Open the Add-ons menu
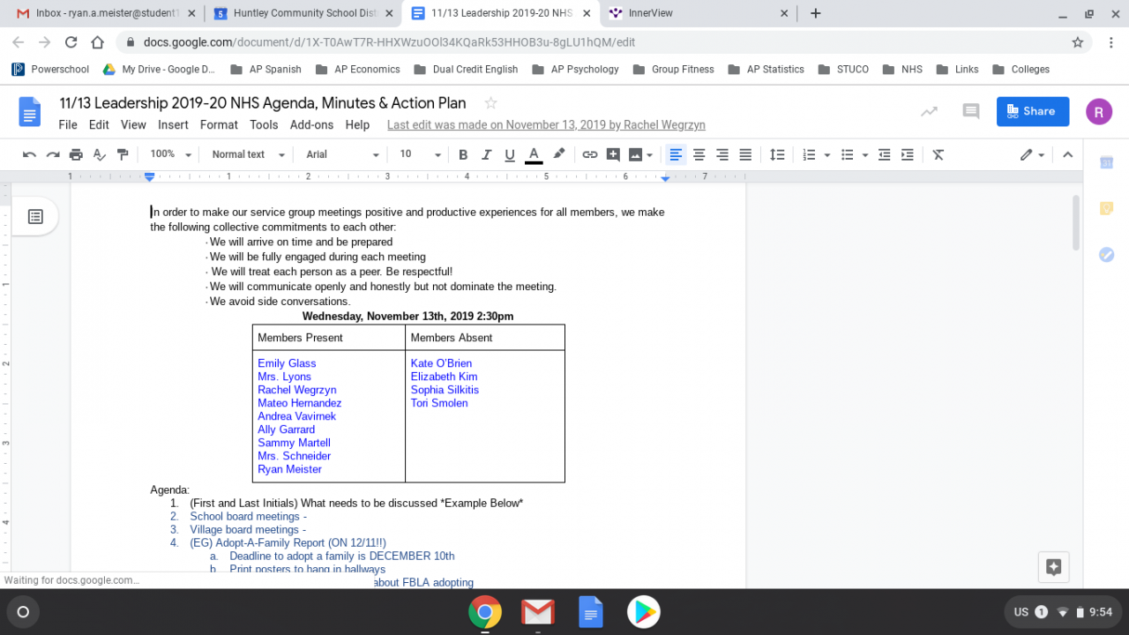 click(x=312, y=125)
